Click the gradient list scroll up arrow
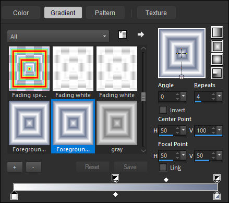This screenshot has height=203, width=229. (x=143, y=48)
